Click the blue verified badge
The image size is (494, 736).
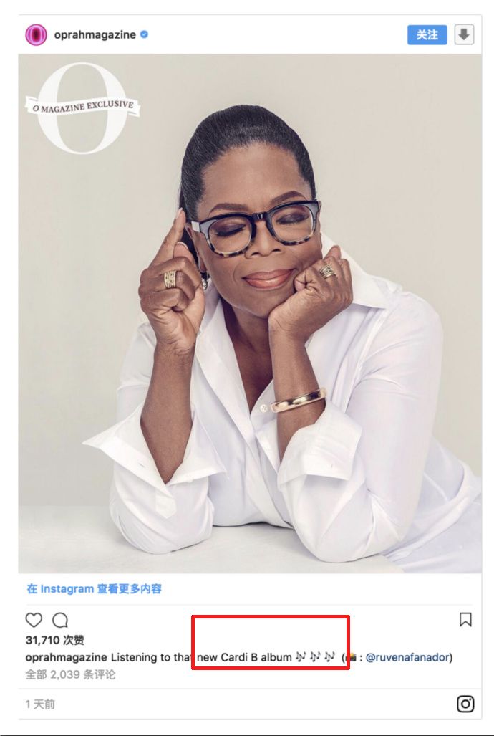[x=145, y=34]
